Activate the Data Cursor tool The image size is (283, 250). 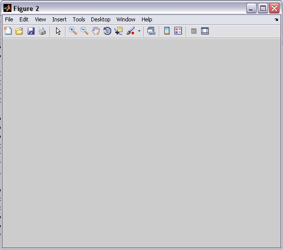119,31
